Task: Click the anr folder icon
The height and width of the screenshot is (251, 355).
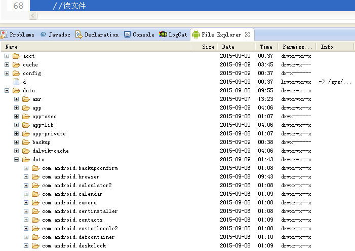Action: click(26, 99)
